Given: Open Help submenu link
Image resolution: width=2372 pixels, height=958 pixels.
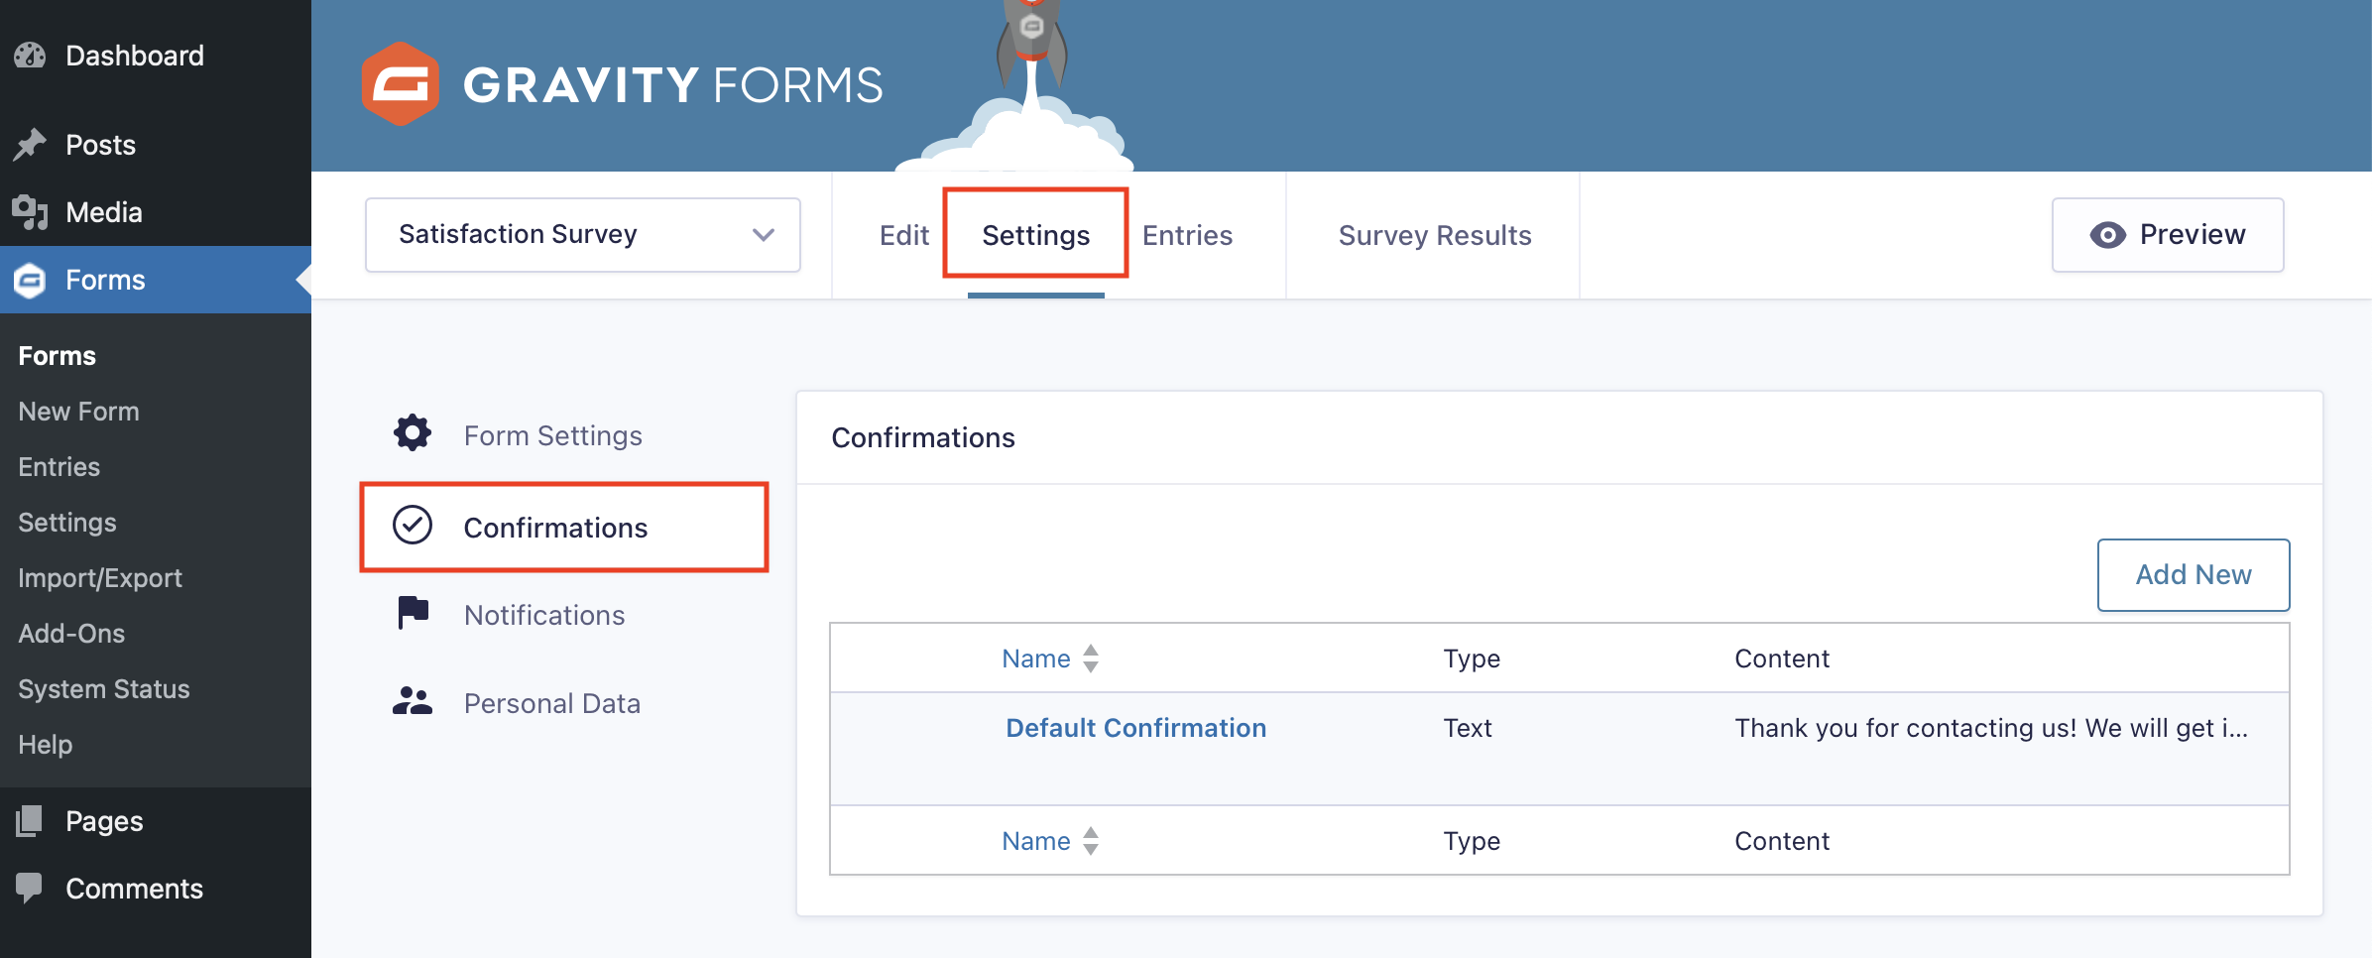Looking at the screenshot, I should point(45,745).
